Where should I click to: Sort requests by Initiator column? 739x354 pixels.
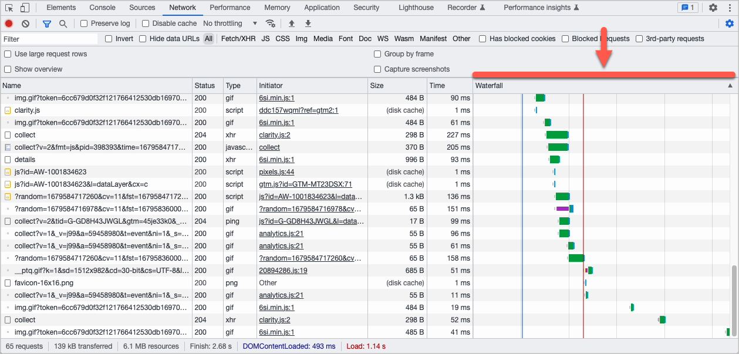[311, 86]
